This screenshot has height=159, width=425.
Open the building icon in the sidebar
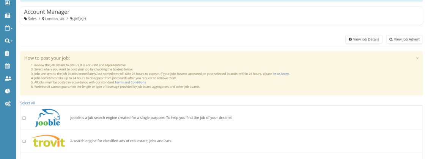point(7,16)
